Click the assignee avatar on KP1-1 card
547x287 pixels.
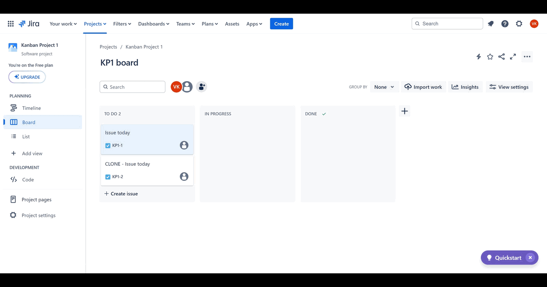[x=184, y=145]
